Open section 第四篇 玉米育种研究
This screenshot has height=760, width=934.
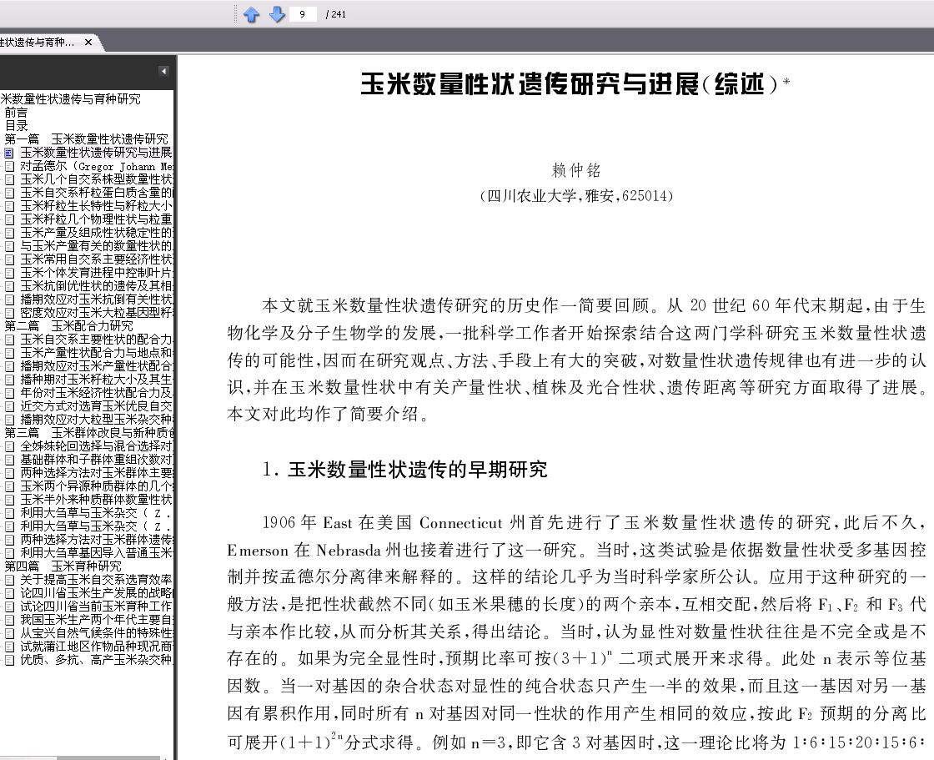[x=63, y=566]
